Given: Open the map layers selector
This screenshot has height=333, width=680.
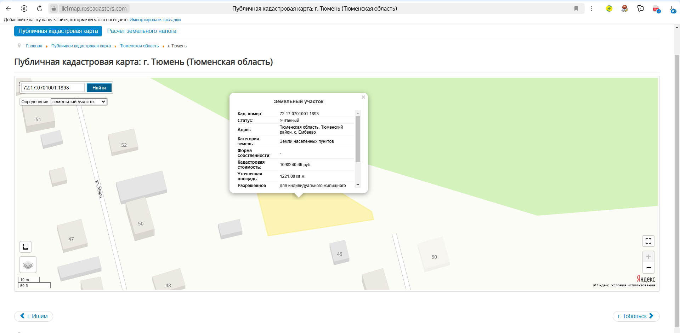Looking at the screenshot, I should point(28,265).
